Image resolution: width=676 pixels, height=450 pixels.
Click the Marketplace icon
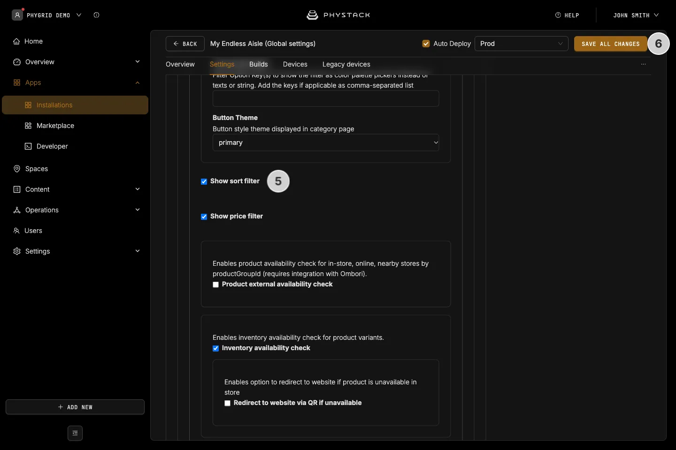(x=28, y=126)
